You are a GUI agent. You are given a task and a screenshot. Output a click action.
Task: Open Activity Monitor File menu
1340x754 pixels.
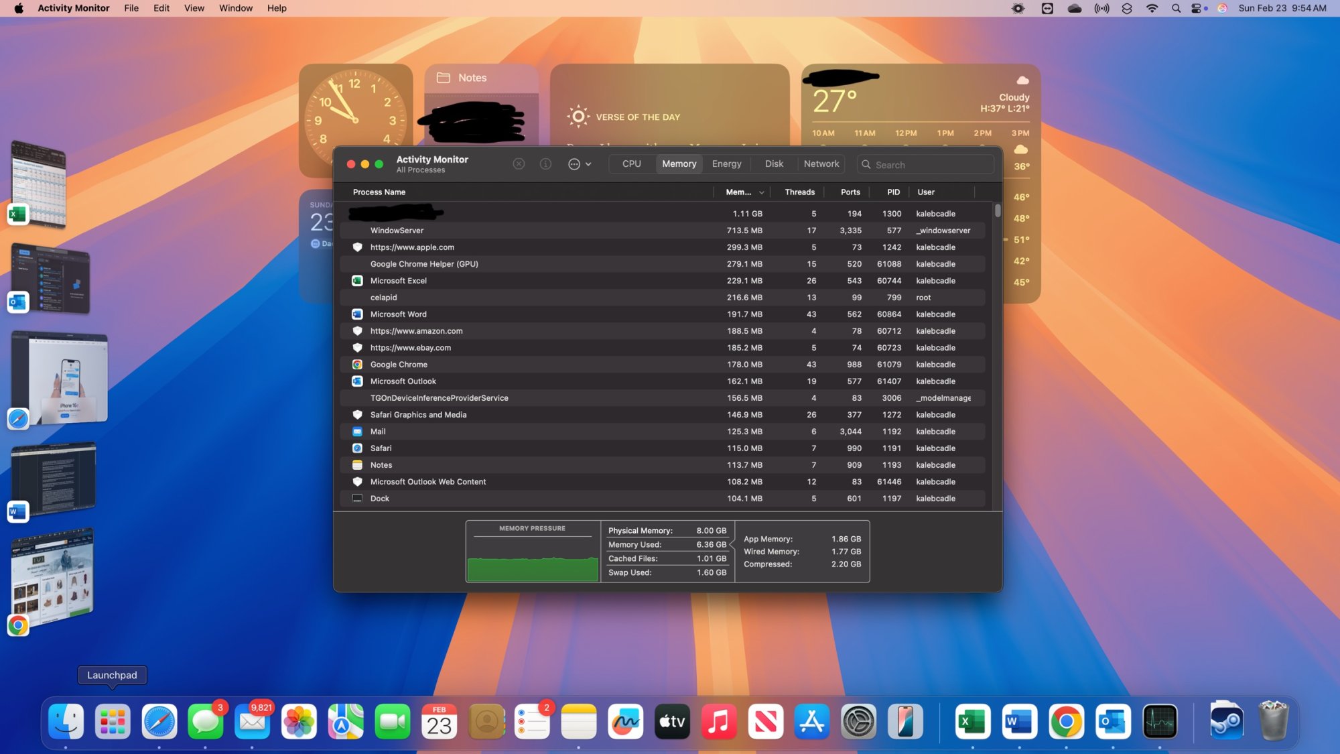[x=131, y=8]
